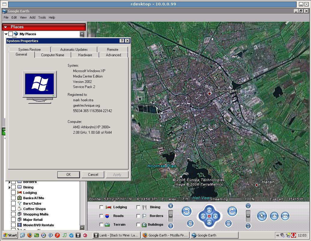The width and height of the screenshot is (311, 241).
Task: Check the Banks/ATMs layer checkbox
Action: tap(13, 198)
